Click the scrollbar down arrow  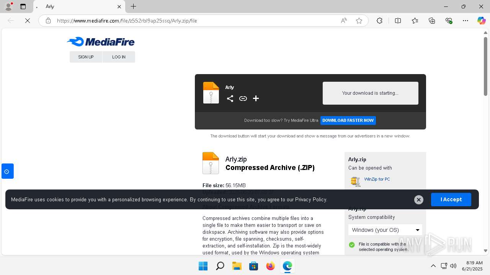[x=485, y=251]
